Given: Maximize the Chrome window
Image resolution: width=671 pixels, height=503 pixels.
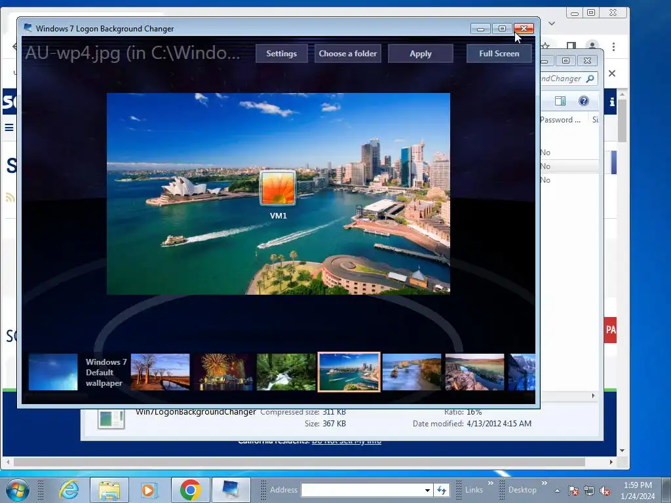Looking at the screenshot, I should point(591,12).
